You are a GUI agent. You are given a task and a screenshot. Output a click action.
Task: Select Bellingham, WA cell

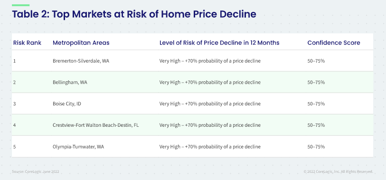click(70, 82)
